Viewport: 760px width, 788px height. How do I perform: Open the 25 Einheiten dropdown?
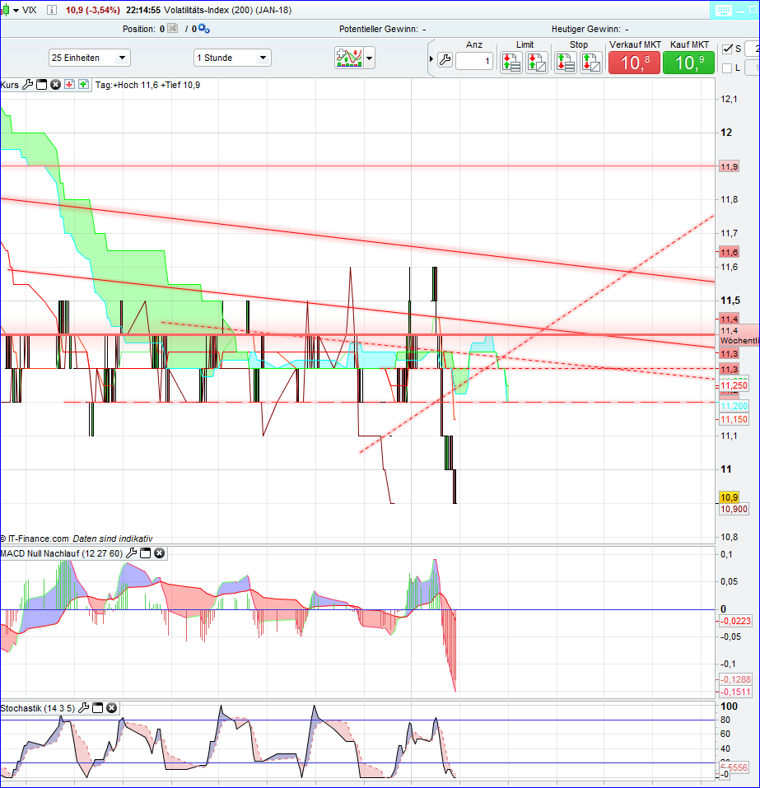click(90, 58)
